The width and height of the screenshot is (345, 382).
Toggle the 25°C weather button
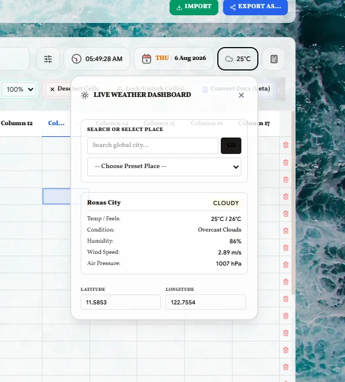(x=238, y=59)
